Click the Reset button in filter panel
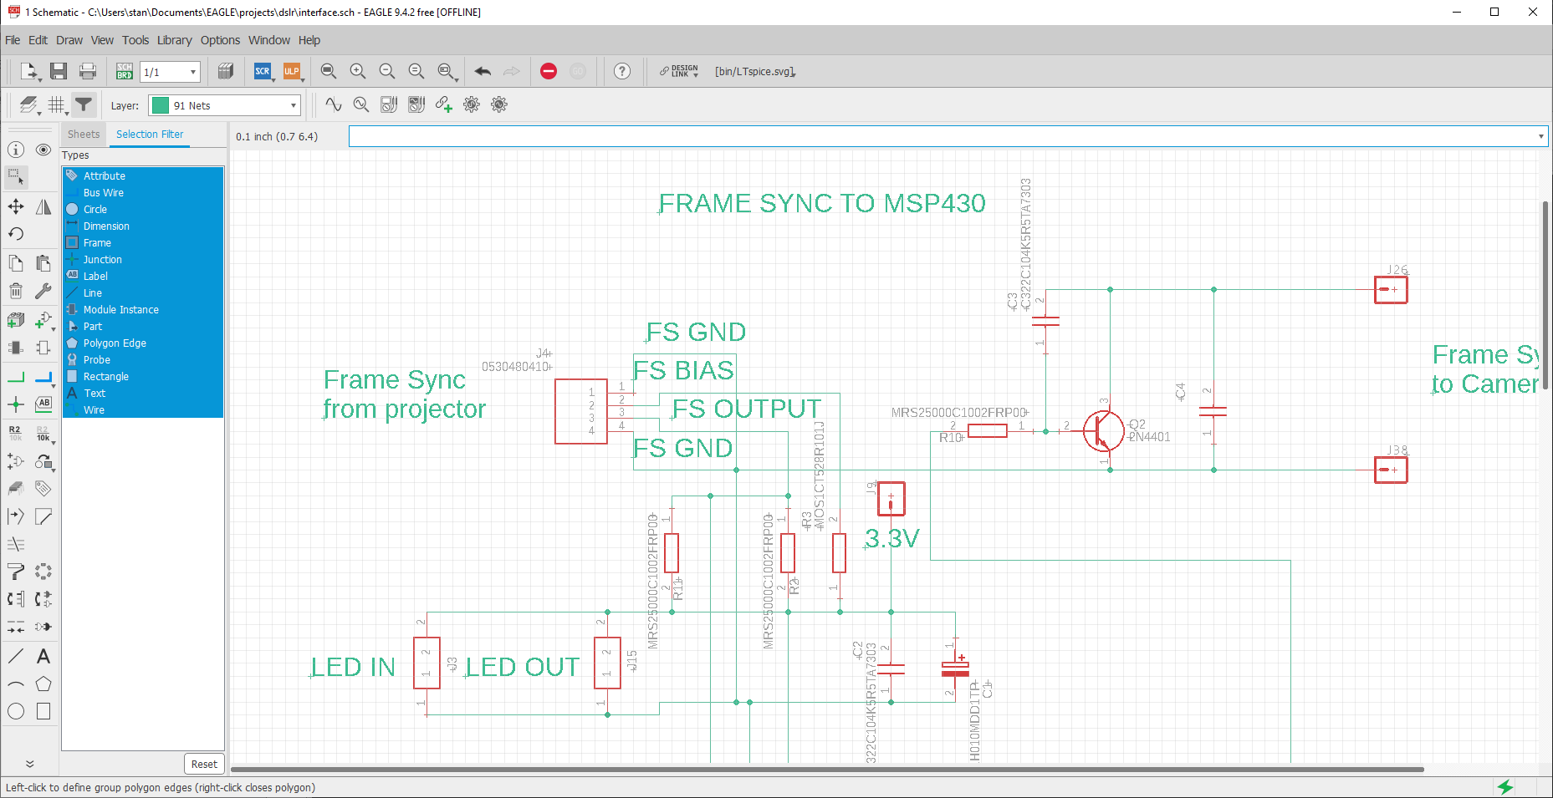The width and height of the screenshot is (1553, 798). pos(204,764)
